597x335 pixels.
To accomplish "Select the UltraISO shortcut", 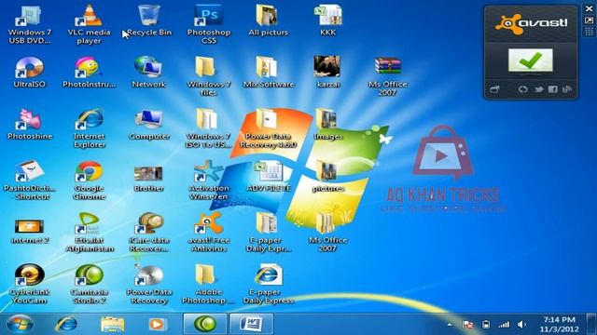I will pos(30,73).
